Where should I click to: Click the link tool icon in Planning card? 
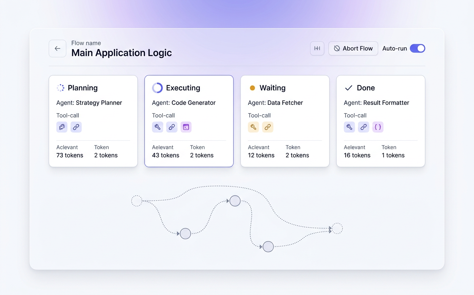(76, 127)
